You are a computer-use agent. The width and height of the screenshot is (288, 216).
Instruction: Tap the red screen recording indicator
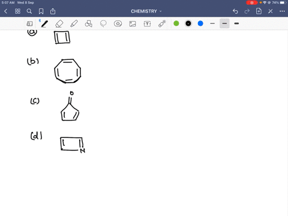(252, 2)
